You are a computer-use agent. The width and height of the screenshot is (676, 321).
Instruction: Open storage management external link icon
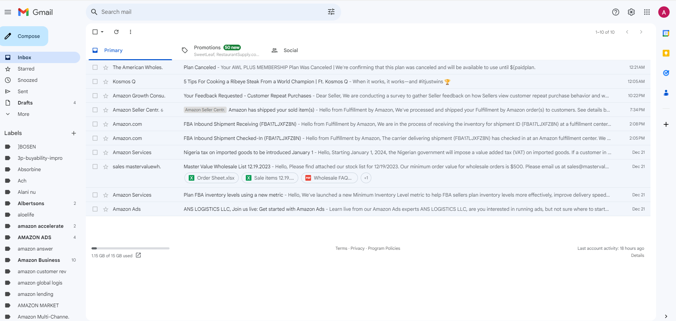click(138, 255)
